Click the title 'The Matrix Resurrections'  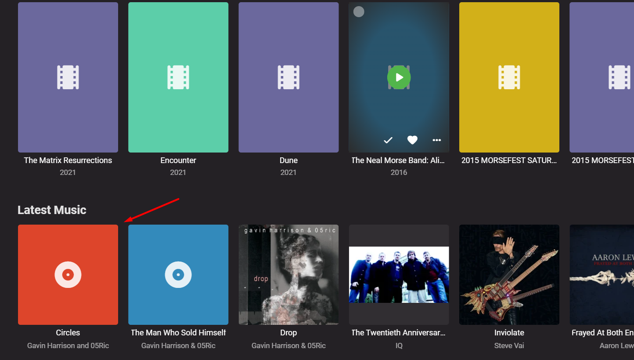tap(68, 160)
